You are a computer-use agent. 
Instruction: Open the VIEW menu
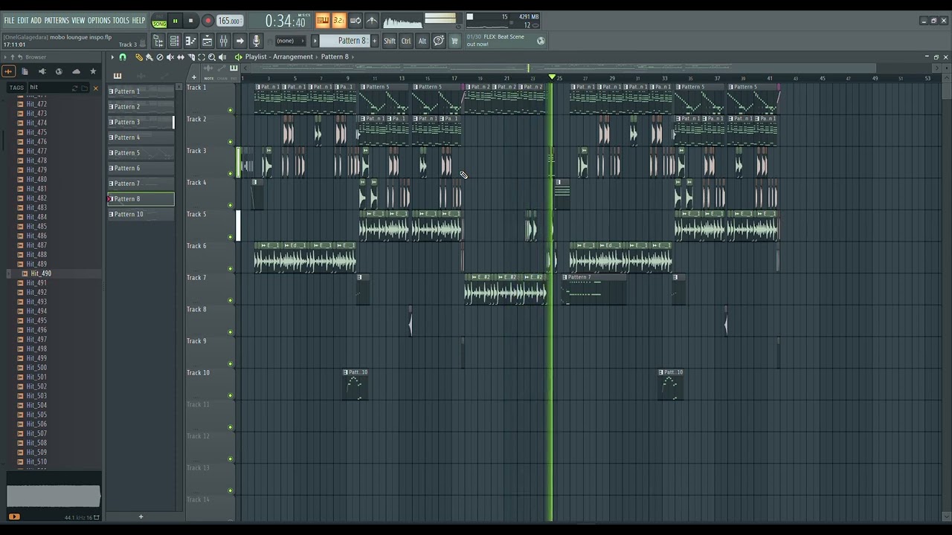[78, 20]
